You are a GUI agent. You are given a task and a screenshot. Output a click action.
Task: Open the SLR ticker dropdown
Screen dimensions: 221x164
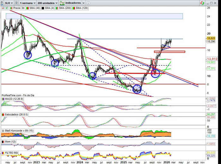click(8, 2)
